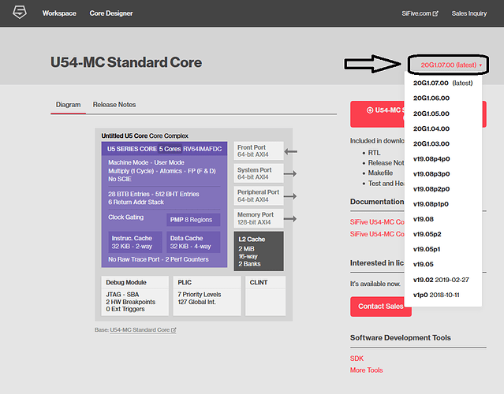Click the U54-MC Standard Core page title
Screen dimensions: 504x394
[126, 62]
